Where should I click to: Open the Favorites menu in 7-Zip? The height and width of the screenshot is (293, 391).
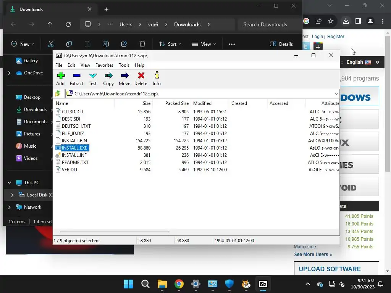(104, 65)
